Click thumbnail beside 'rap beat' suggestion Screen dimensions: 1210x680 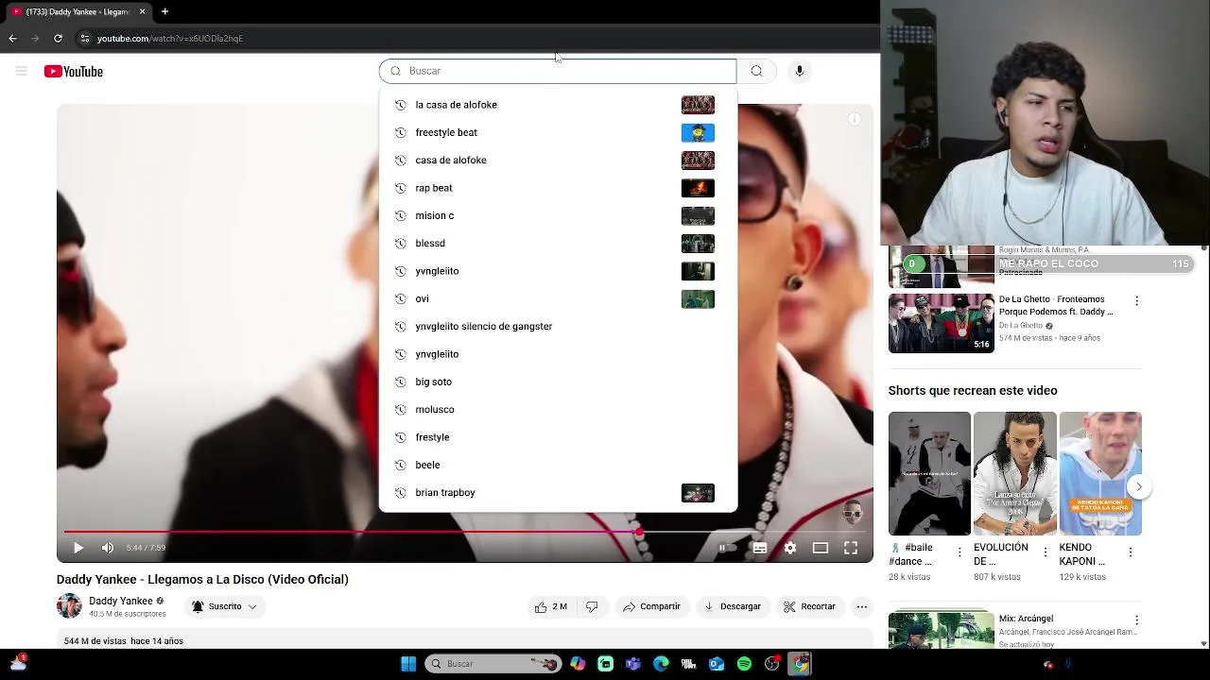(698, 188)
